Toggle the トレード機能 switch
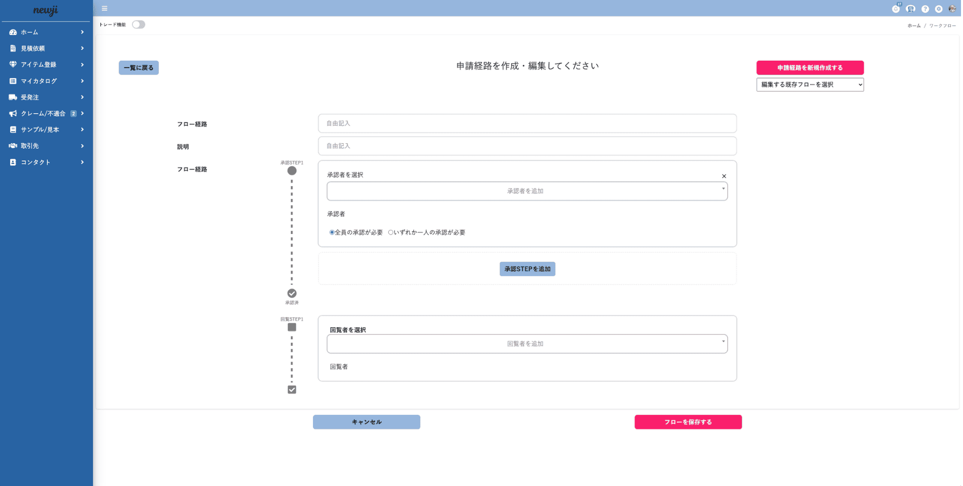 [x=138, y=25]
